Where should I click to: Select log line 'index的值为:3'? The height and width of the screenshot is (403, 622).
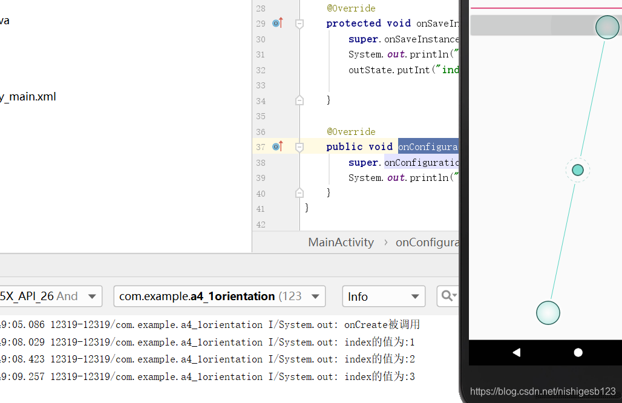pos(207,376)
